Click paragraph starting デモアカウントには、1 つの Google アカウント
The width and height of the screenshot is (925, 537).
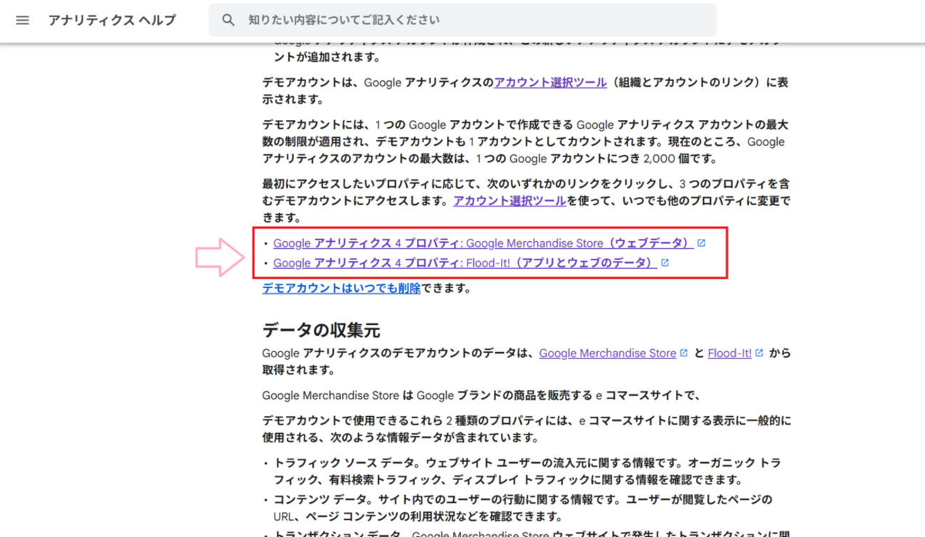tap(527, 142)
